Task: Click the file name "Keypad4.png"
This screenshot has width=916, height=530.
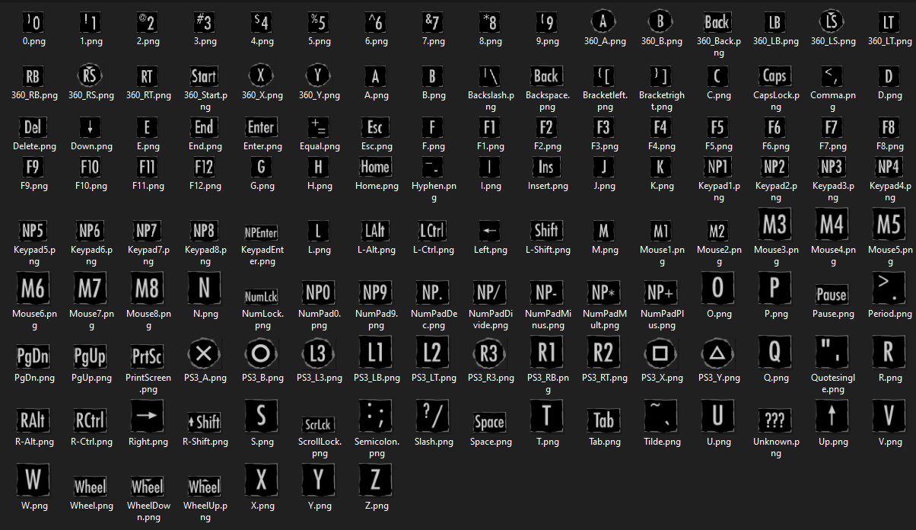Action: pyautogui.click(x=890, y=192)
